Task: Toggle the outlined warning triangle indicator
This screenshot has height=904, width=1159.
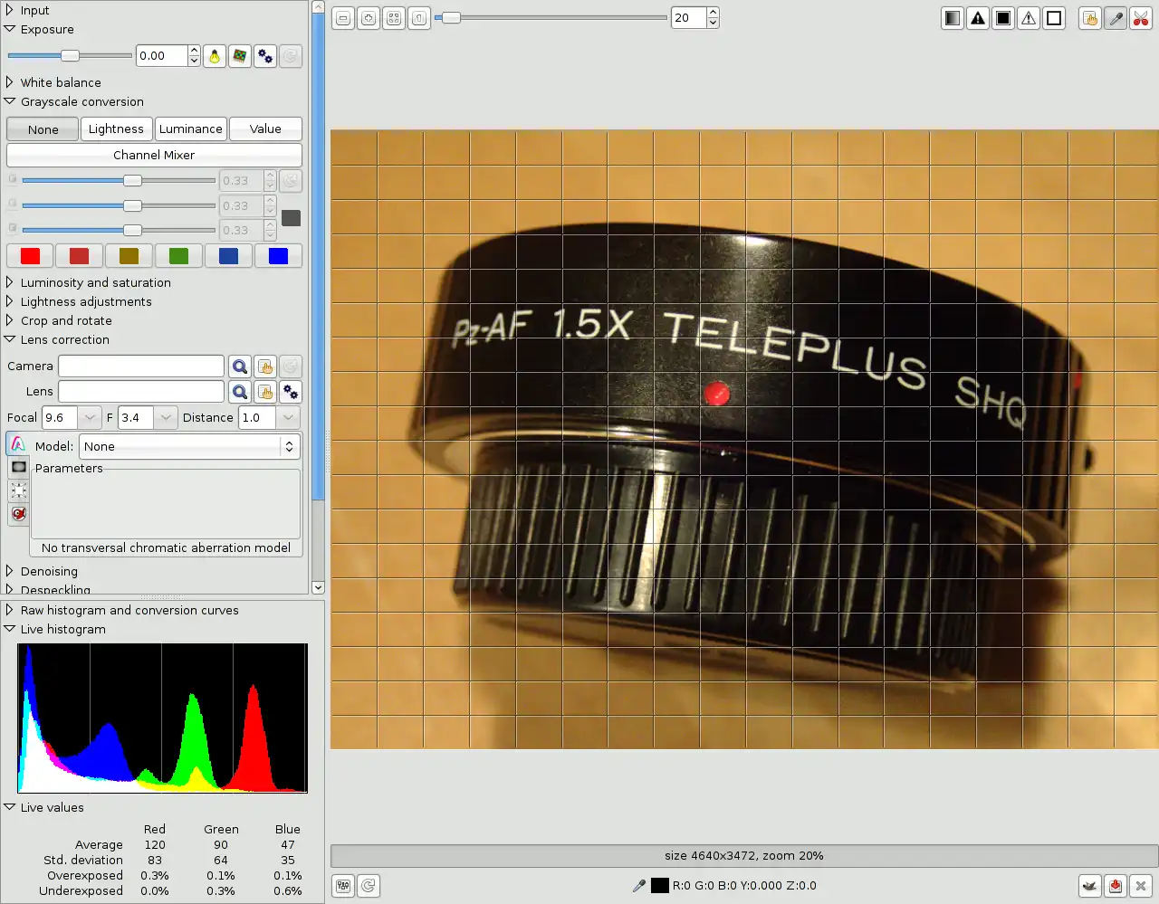Action: [x=1029, y=18]
